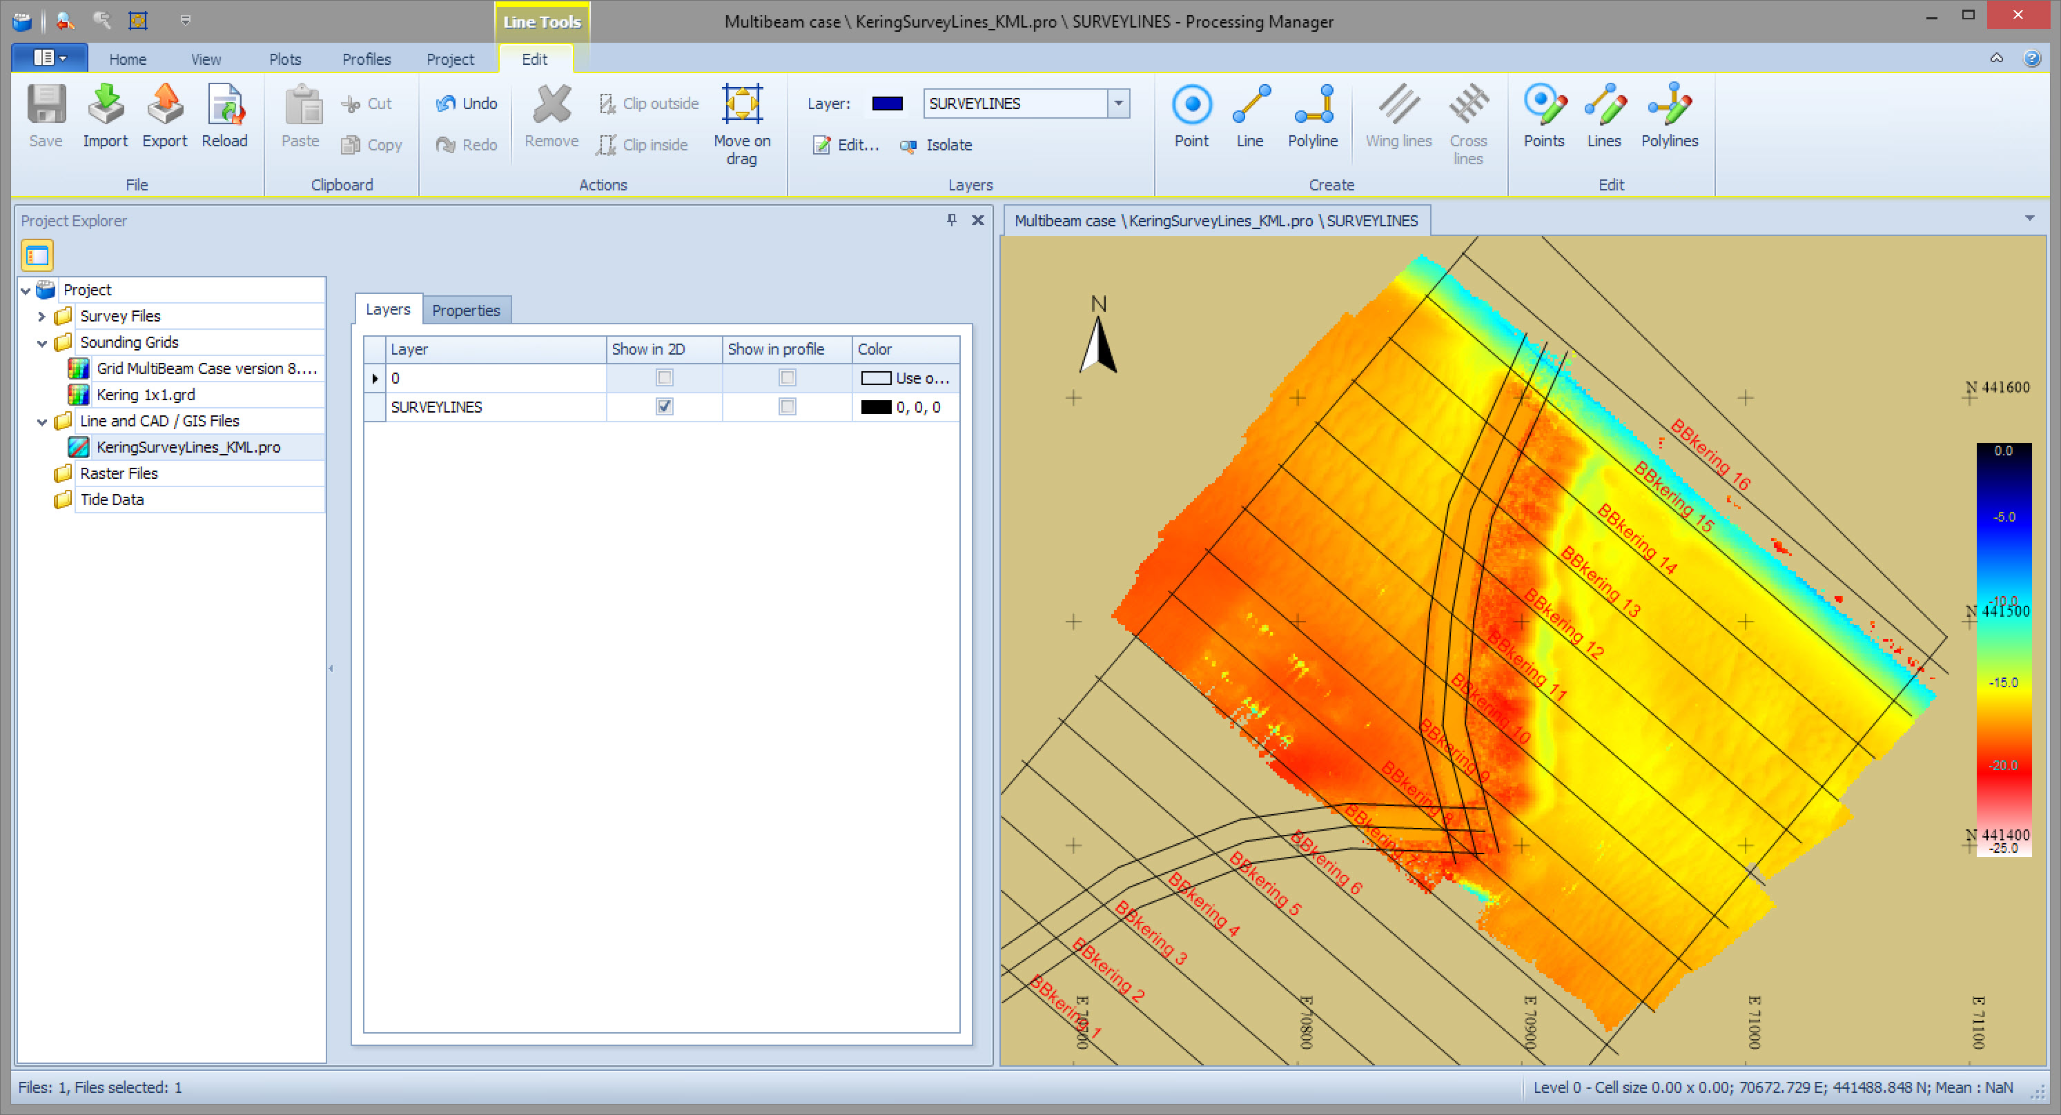The image size is (2061, 1115).
Task: Enable Show in profile for SURVEYLINES
Action: [x=788, y=407]
